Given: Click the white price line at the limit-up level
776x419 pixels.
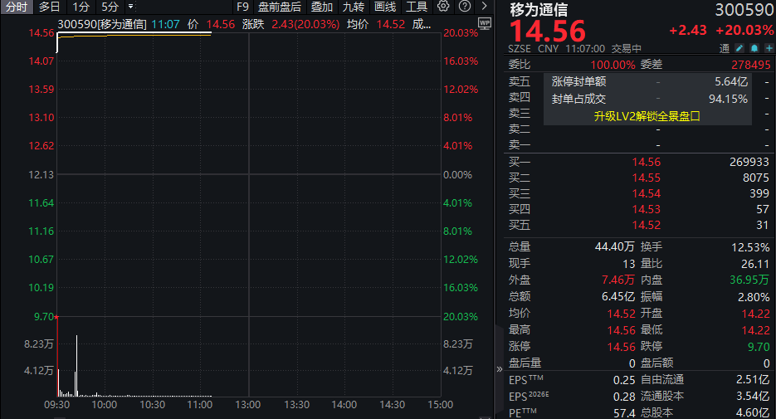Looking at the screenshot, I should [134, 33].
